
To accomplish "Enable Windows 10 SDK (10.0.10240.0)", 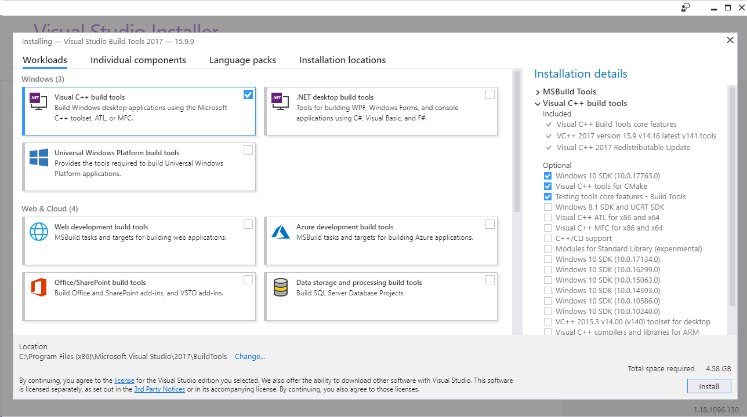I will click(547, 312).
